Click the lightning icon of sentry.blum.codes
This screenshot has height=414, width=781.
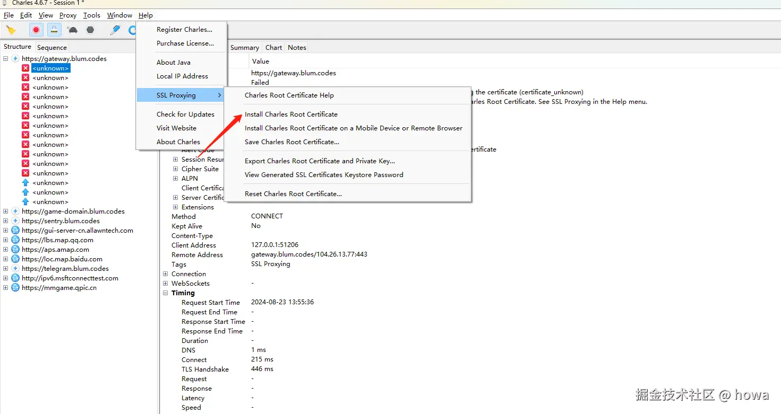click(x=15, y=221)
